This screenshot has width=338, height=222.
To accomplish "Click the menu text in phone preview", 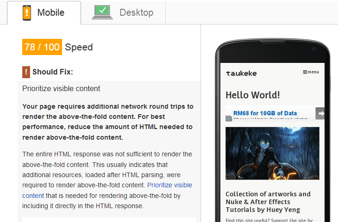I will tap(313, 72).
